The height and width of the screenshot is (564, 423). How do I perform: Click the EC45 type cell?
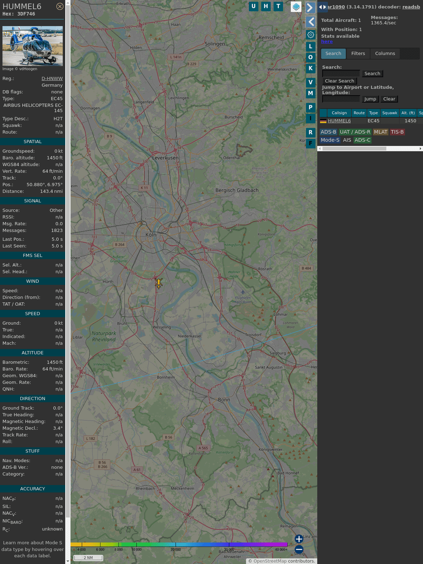(x=373, y=121)
